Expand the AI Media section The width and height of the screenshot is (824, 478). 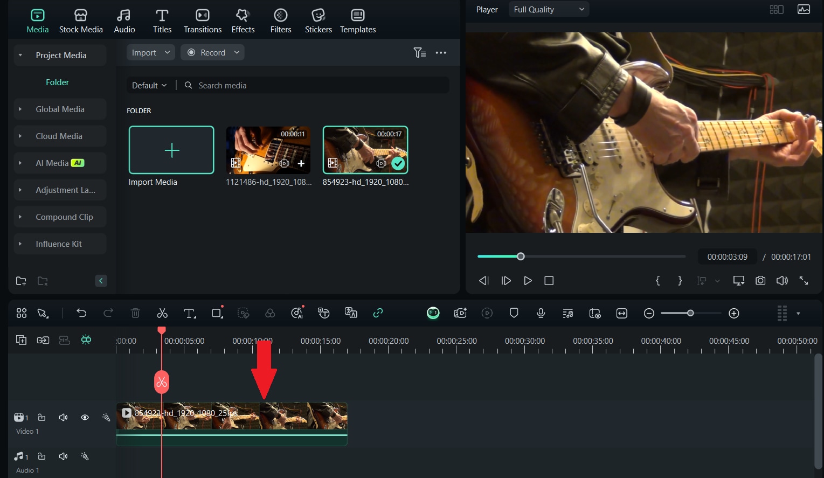pyautogui.click(x=20, y=163)
